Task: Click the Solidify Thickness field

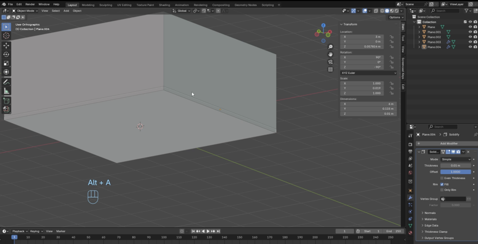Action: (x=456, y=166)
